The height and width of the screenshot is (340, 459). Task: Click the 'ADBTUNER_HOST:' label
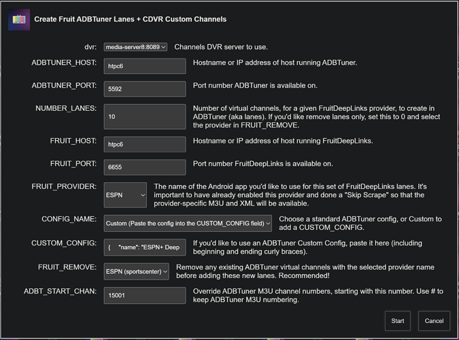coord(64,63)
